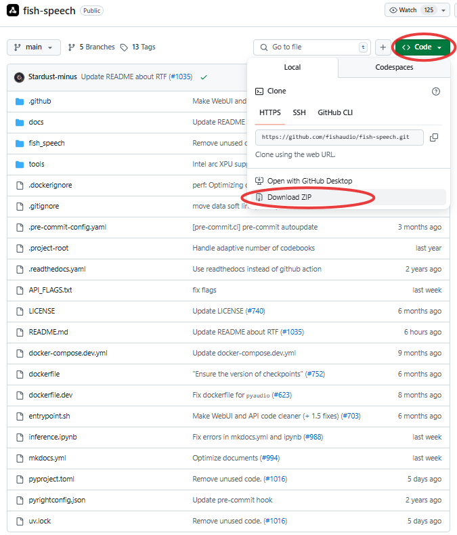Screen dimensions: 457x535
Task: Click the .github folder icon
Action: [x=20, y=102]
